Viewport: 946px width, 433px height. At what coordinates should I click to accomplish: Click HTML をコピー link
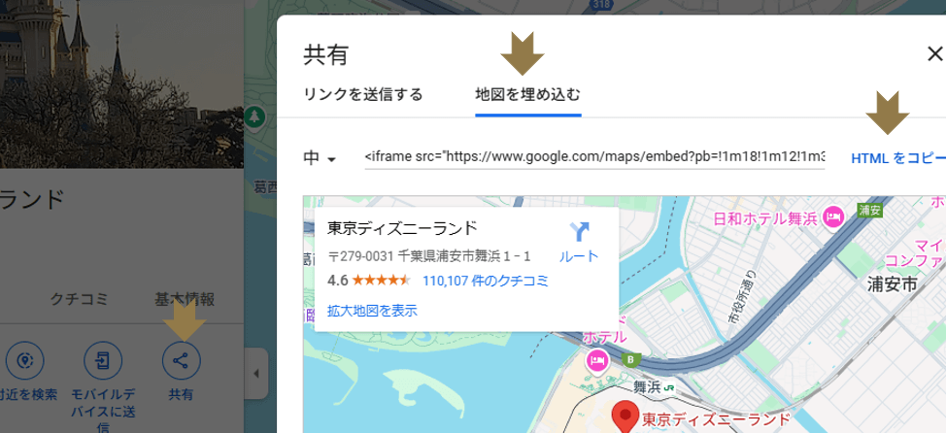tap(897, 158)
